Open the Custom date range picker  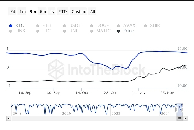point(79,12)
